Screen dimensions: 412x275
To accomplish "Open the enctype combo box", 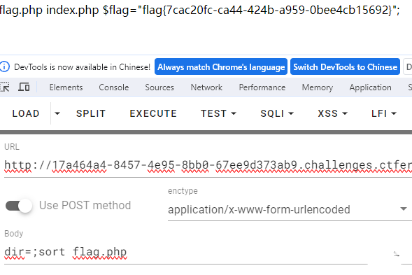I will pos(290,210).
